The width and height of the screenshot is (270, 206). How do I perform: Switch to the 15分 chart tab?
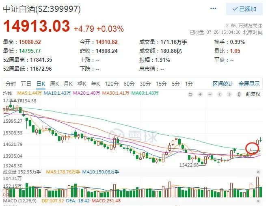click(x=161, y=84)
